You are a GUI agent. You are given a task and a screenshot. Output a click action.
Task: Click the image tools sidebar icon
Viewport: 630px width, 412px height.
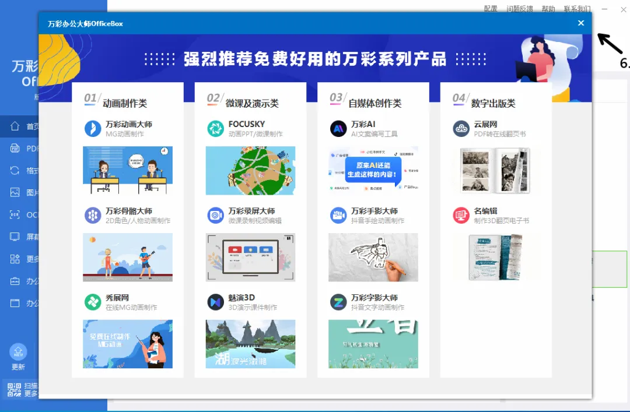[x=15, y=192]
